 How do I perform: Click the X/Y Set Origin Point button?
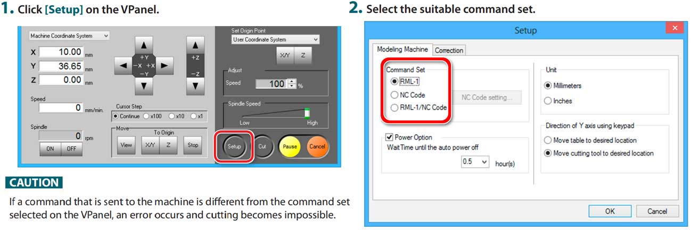pos(285,55)
